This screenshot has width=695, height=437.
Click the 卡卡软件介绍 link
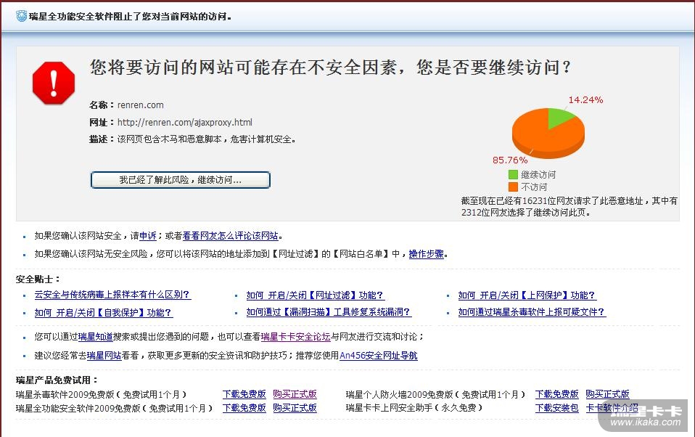612,408
